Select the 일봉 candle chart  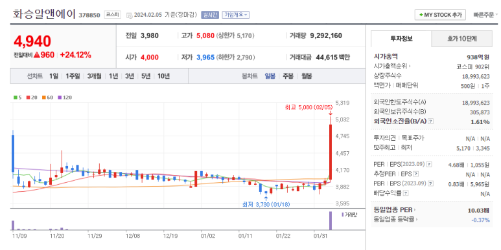click(x=270, y=76)
